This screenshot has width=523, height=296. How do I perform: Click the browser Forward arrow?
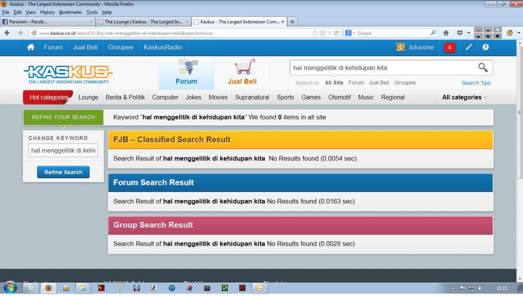(x=20, y=33)
